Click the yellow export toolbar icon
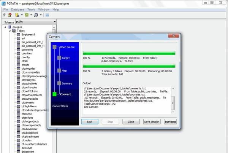This screenshot has width=228, height=153. coord(17,15)
